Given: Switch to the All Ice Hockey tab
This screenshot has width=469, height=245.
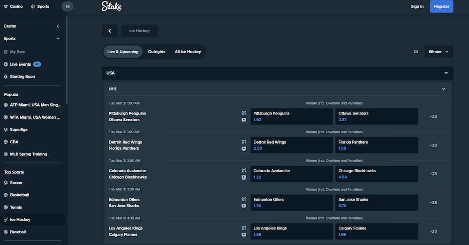Looking at the screenshot, I should coord(188,52).
